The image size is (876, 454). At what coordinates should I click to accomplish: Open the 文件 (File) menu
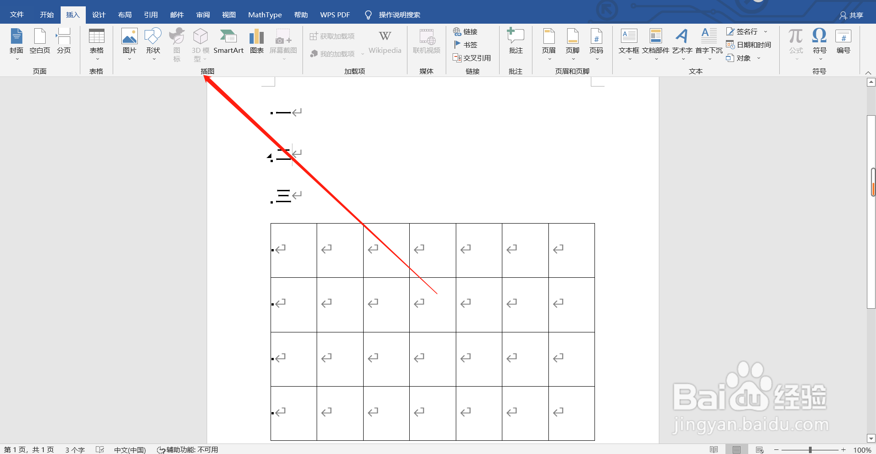click(x=17, y=15)
